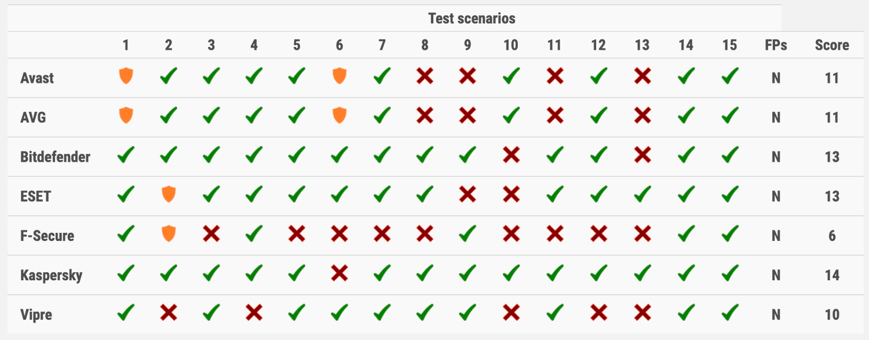Click Avast's red cross in scenario 8
Screen dimensions: 869x340
[x=425, y=76]
